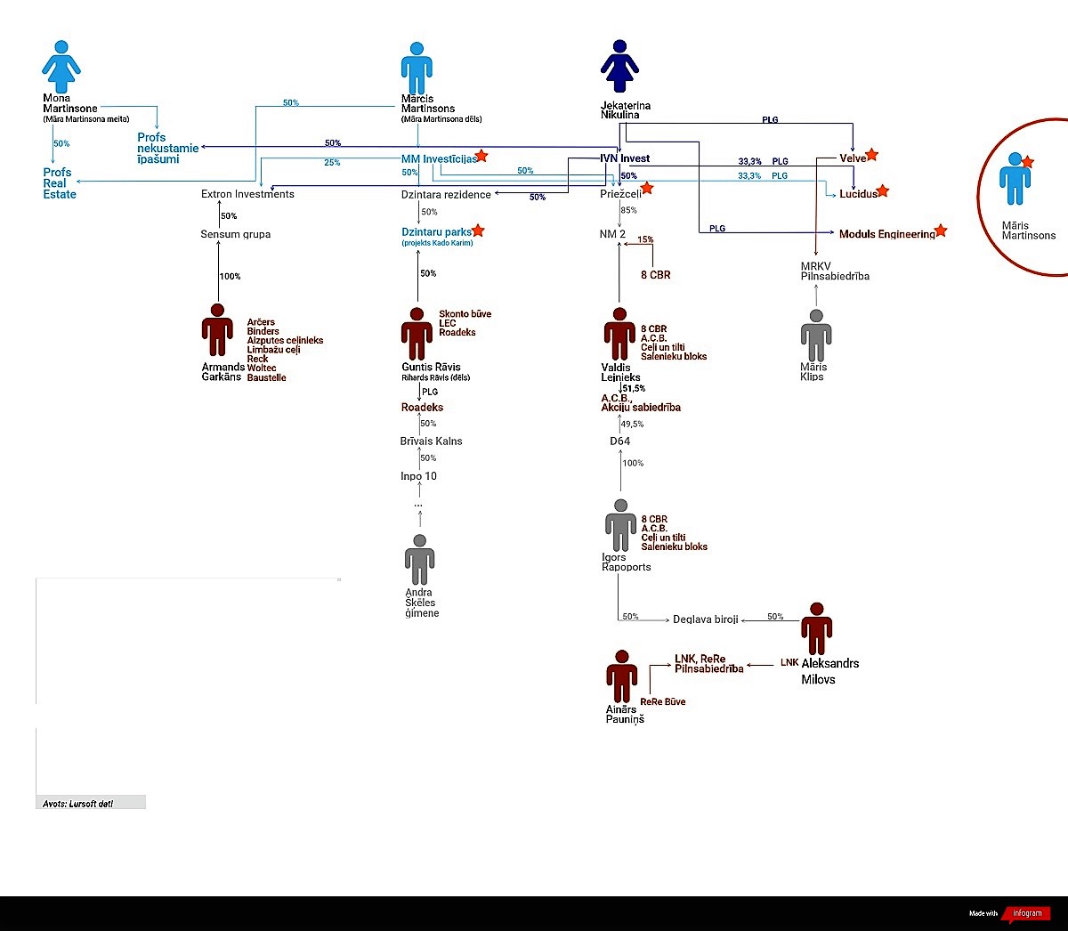The width and height of the screenshot is (1068, 931).
Task: Click Andra Šķēles ģimene's grey person icon
Action: [x=419, y=560]
